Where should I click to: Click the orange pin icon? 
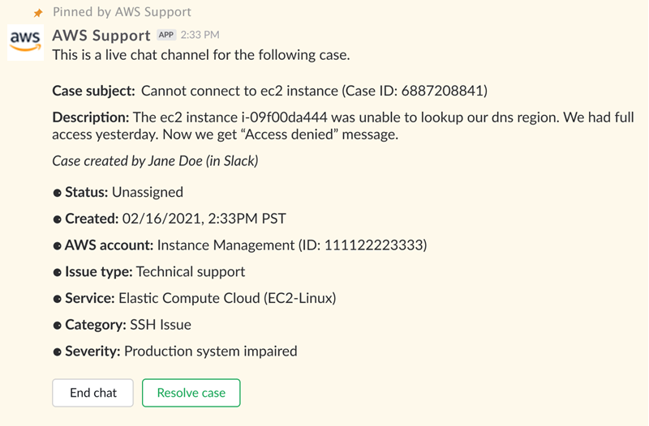pyautogui.click(x=37, y=14)
